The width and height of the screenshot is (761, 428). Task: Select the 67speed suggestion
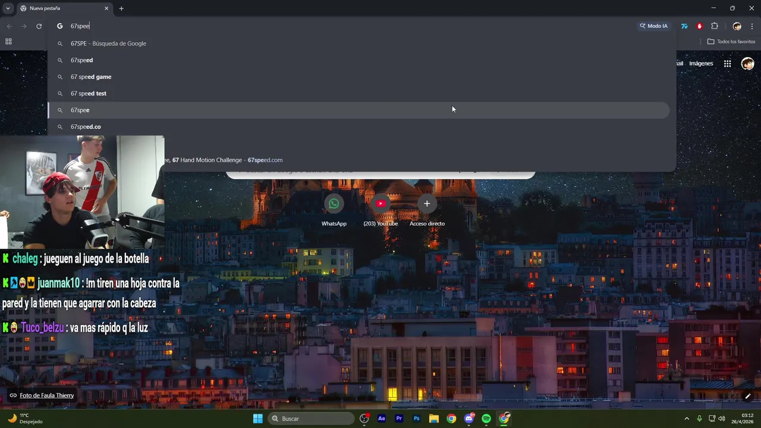pyautogui.click(x=359, y=60)
